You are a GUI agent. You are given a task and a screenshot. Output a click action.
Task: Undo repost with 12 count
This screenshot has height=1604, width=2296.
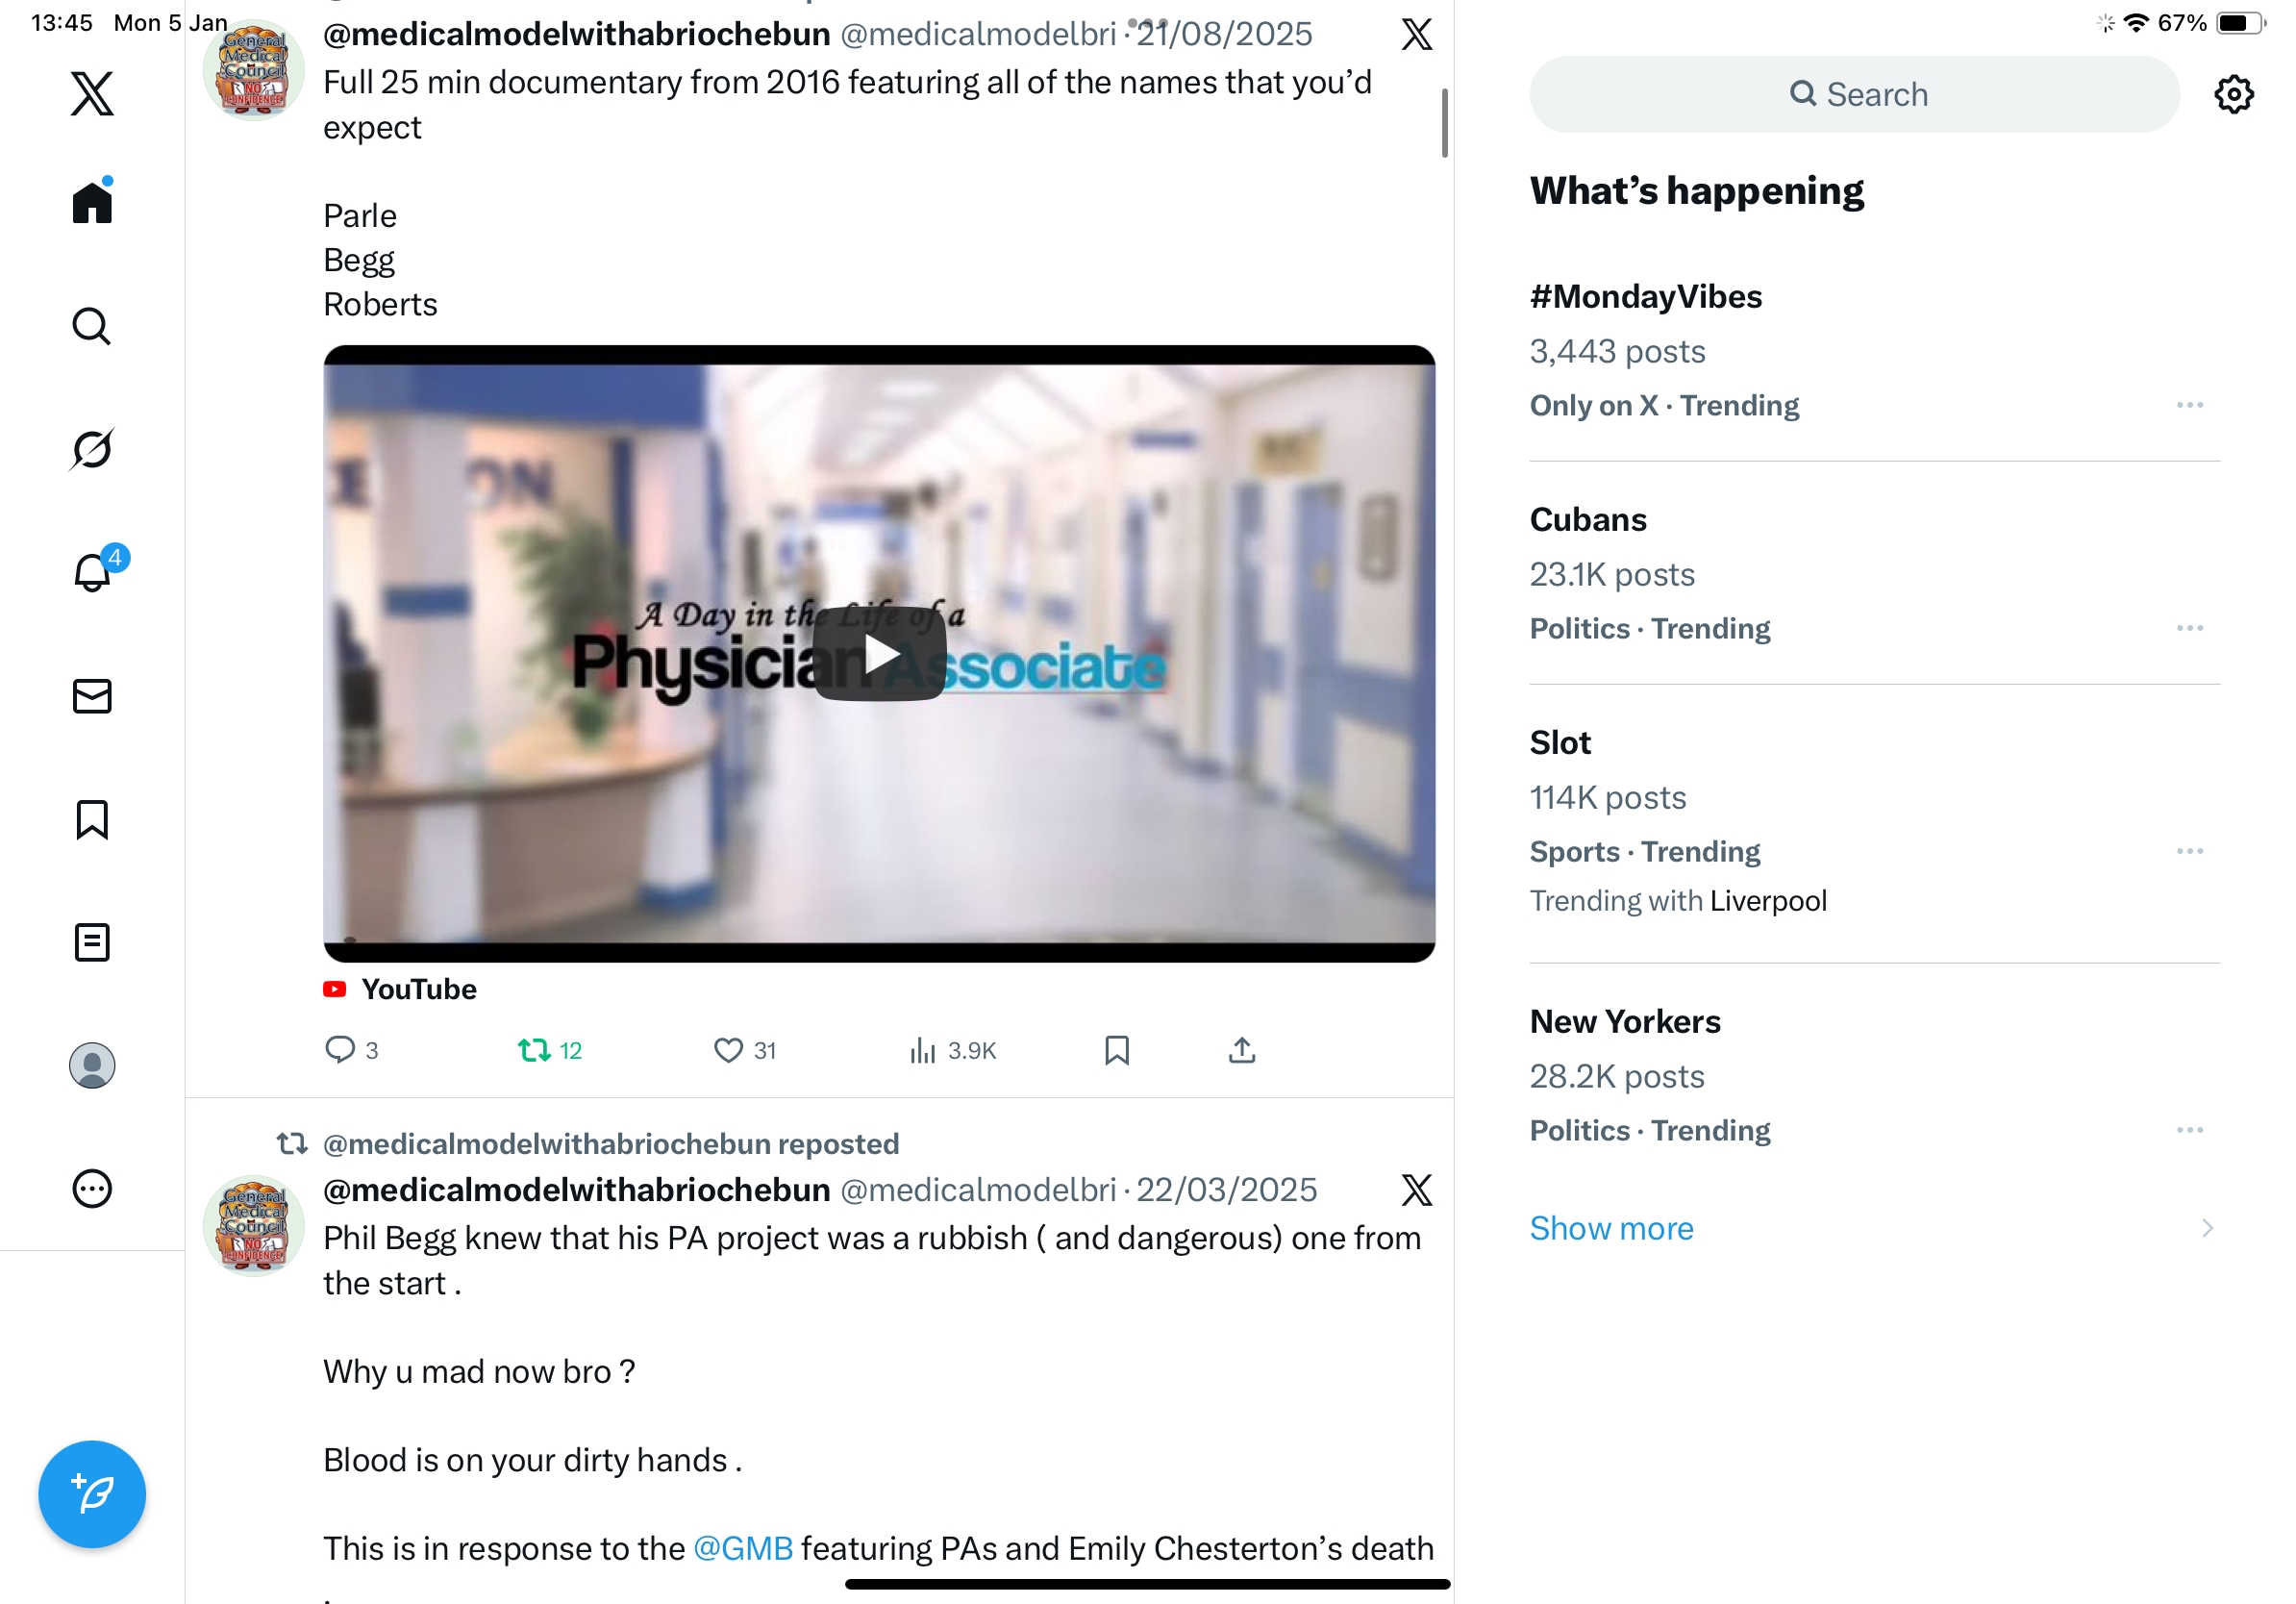point(535,1050)
